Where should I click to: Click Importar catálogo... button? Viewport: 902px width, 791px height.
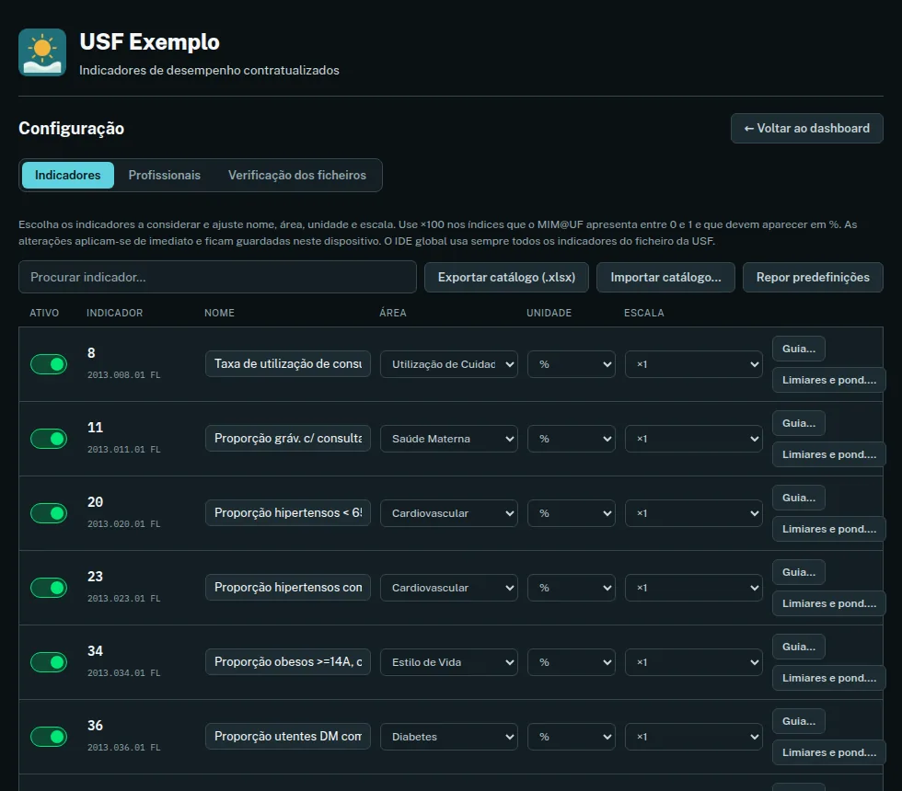tap(665, 277)
